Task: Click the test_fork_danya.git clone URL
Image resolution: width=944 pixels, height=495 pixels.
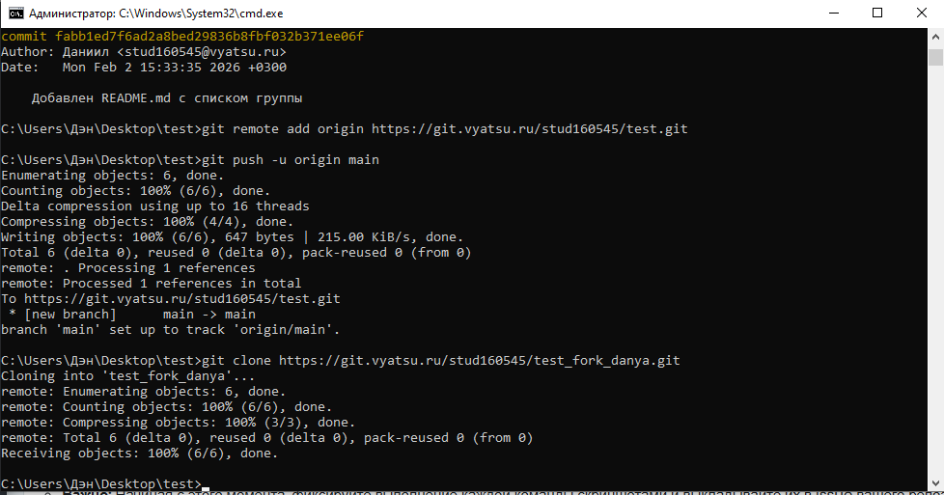Action: (480, 361)
